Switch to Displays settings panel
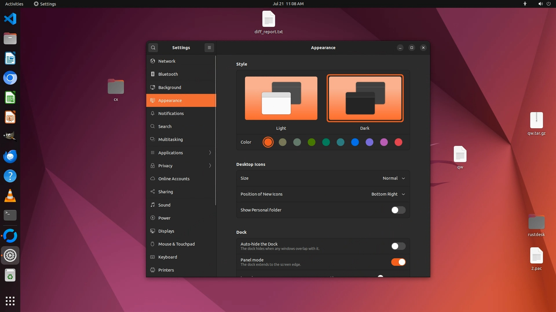The image size is (556, 312). pos(166,231)
